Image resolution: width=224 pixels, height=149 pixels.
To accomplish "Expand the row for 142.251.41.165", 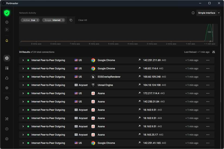I will pyautogui.click(x=23, y=143).
